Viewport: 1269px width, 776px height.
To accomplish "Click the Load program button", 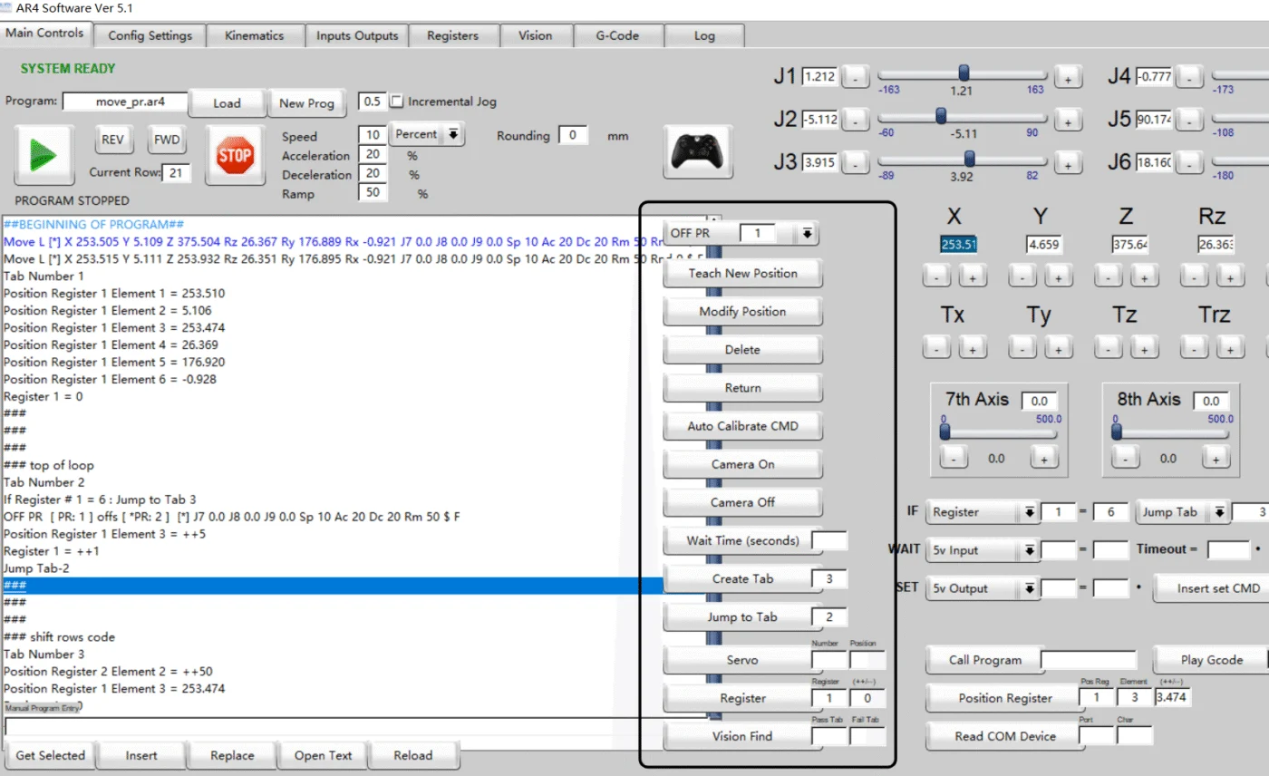I will tap(227, 102).
